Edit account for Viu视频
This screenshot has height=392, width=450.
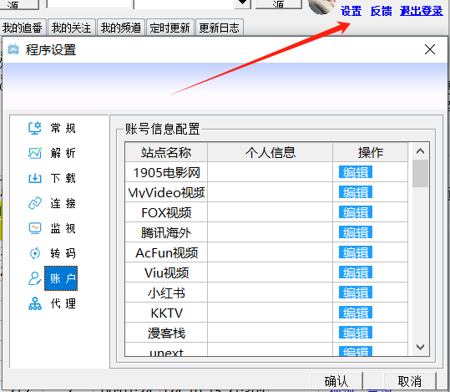coord(356,272)
